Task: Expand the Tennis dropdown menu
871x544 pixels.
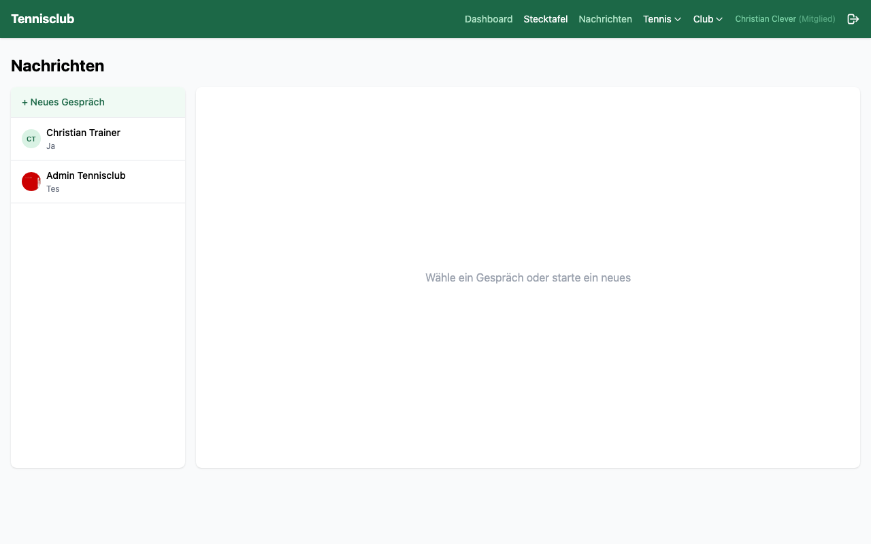Action: (661, 19)
